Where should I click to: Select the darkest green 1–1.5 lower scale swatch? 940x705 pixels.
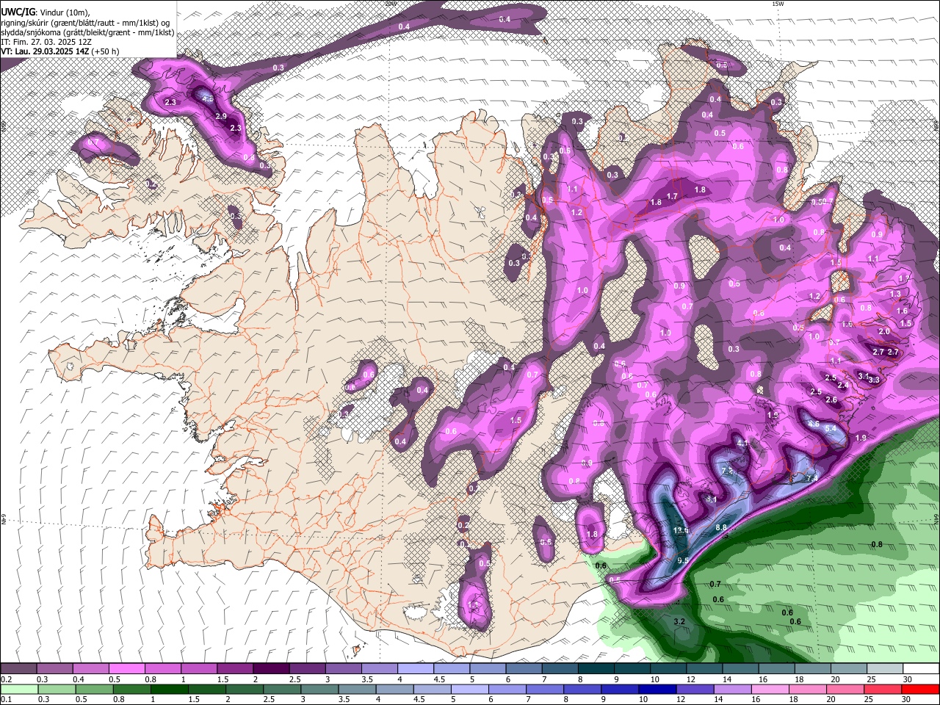click(x=169, y=690)
